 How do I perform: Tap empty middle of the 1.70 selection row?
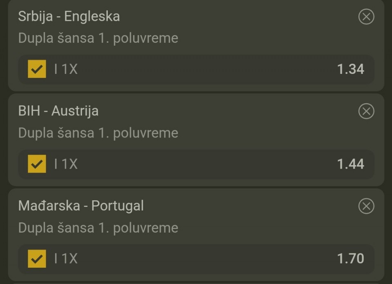204,258
